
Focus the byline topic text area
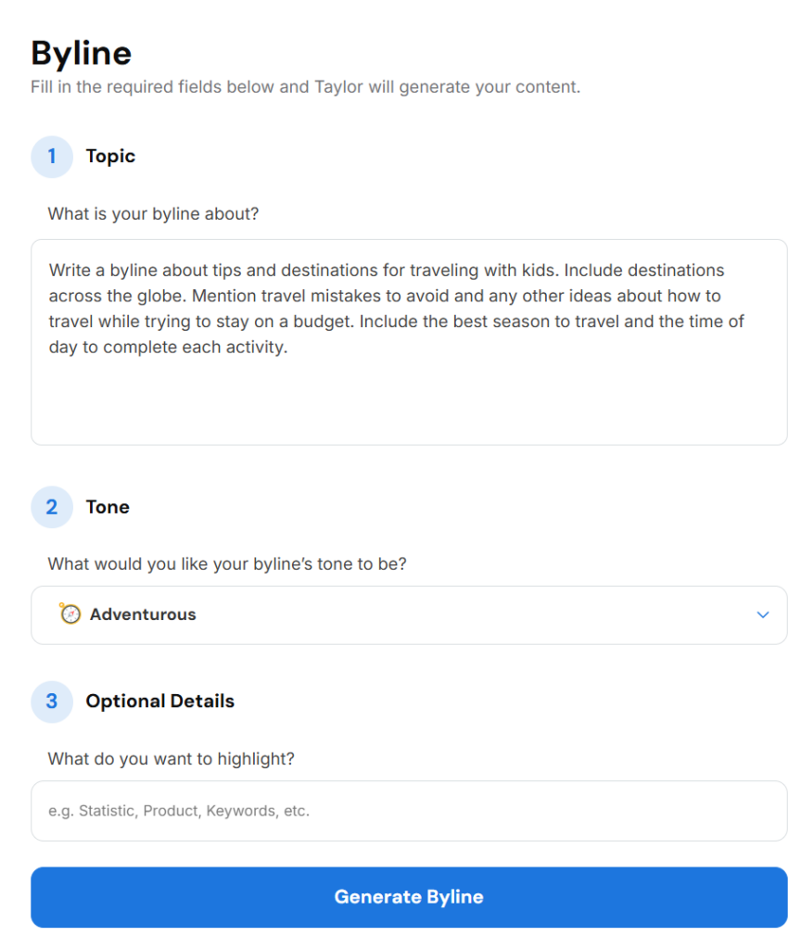pos(409,342)
